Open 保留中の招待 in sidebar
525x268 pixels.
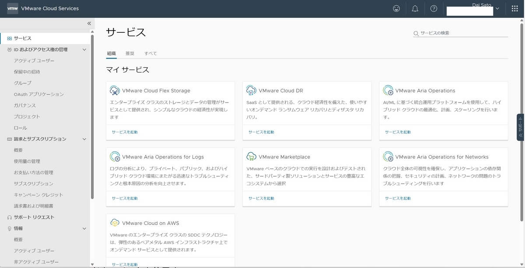pyautogui.click(x=27, y=72)
